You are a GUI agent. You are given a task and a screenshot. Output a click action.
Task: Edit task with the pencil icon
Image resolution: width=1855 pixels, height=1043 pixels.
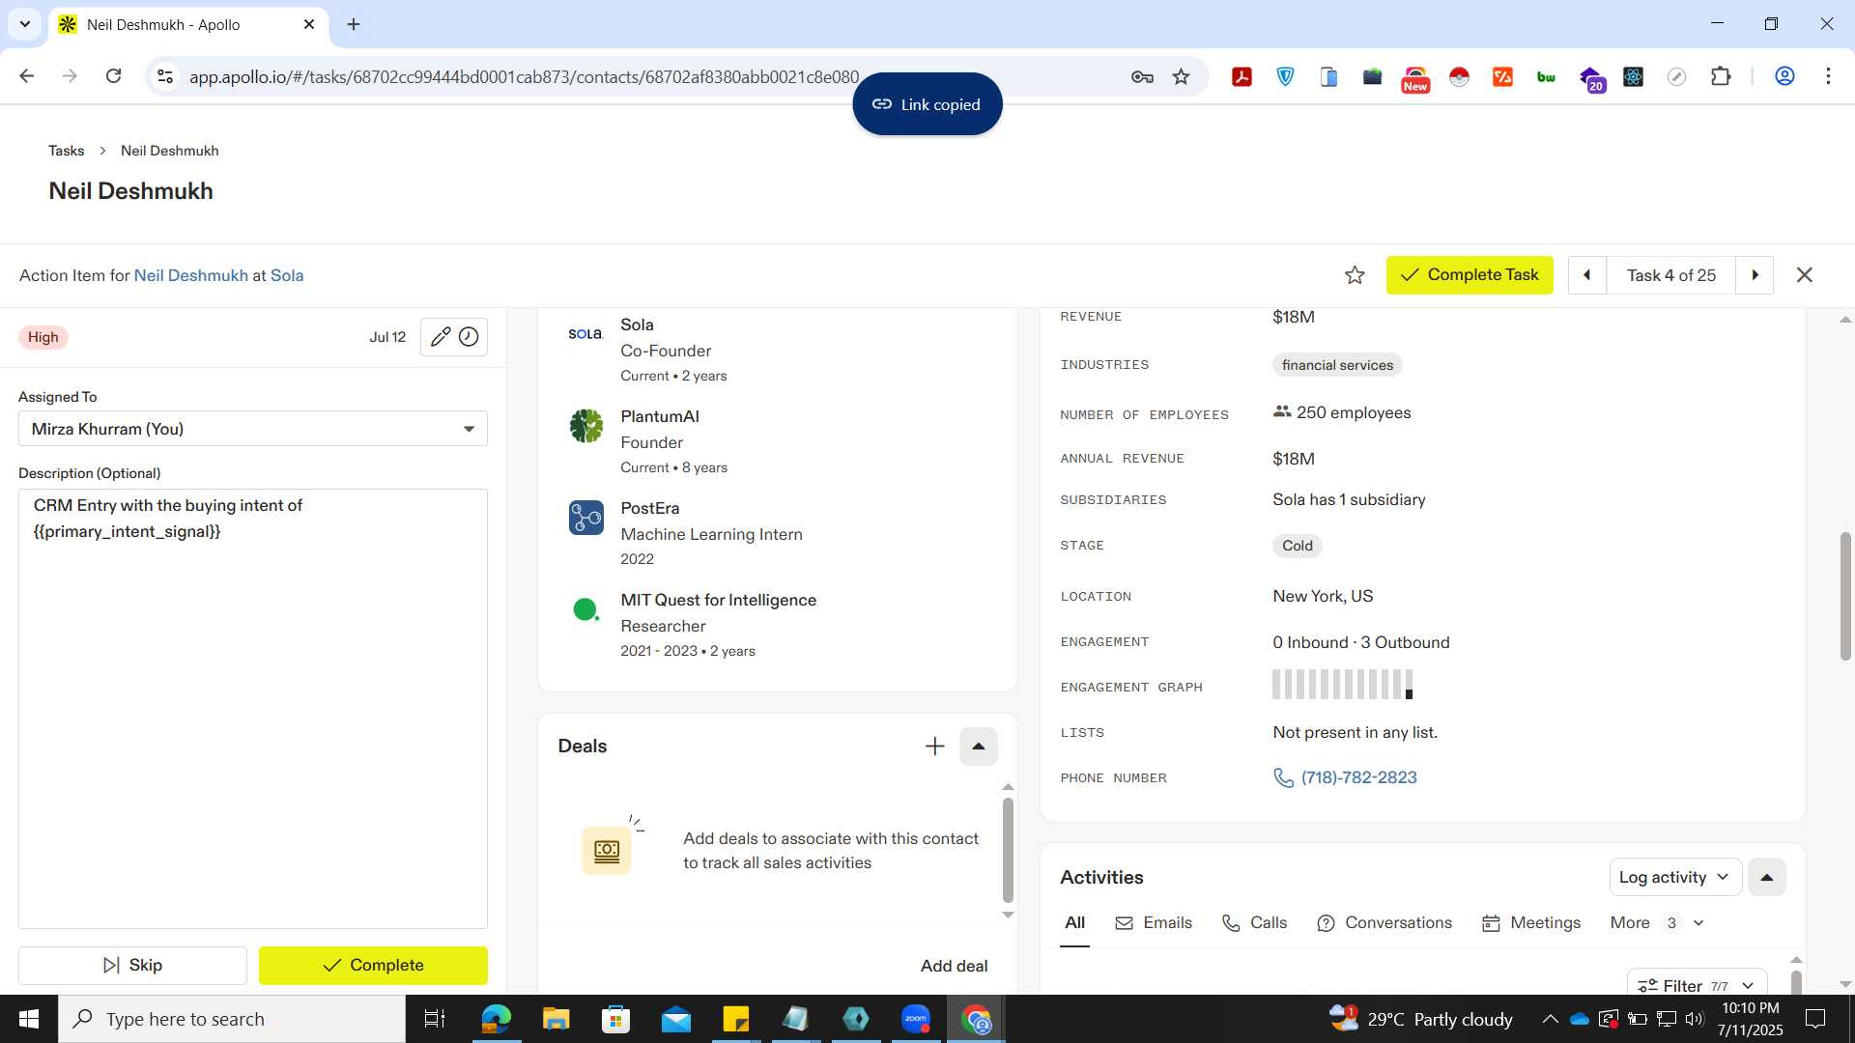click(440, 337)
